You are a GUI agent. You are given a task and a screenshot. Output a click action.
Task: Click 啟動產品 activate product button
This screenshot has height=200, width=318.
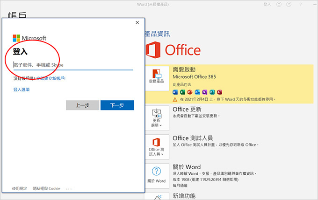[157, 78]
